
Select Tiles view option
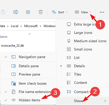coord(82,74)
